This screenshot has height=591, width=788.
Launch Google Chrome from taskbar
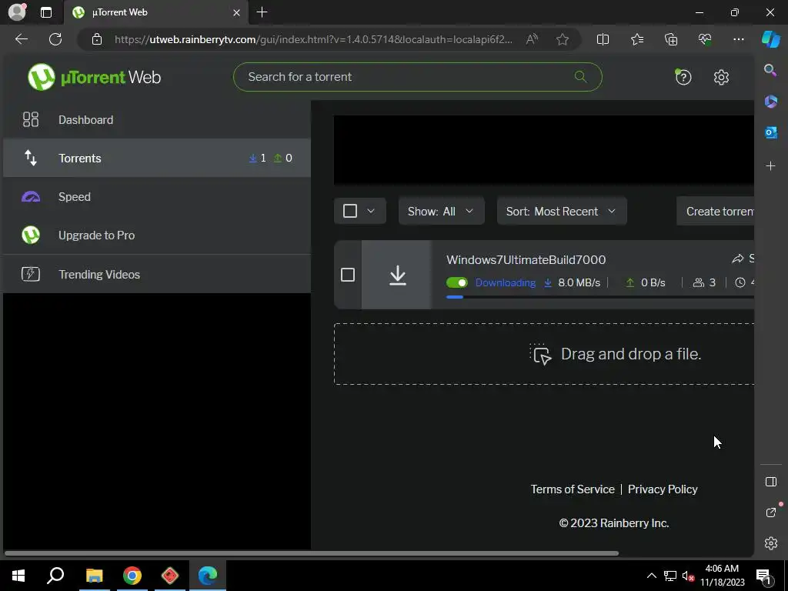click(132, 576)
